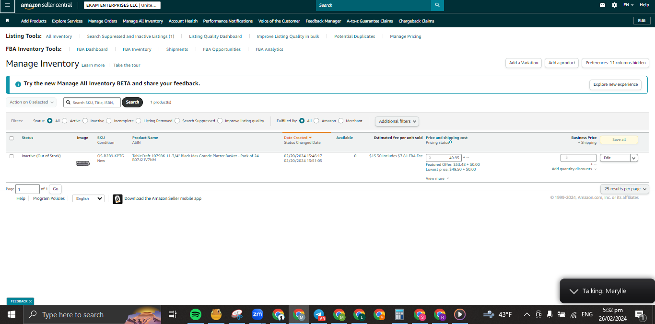655x324 pixels.
Task: Open the mail messages icon
Action: 603,5
